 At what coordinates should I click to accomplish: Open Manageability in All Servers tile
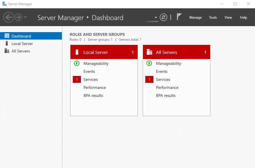click(x=168, y=64)
